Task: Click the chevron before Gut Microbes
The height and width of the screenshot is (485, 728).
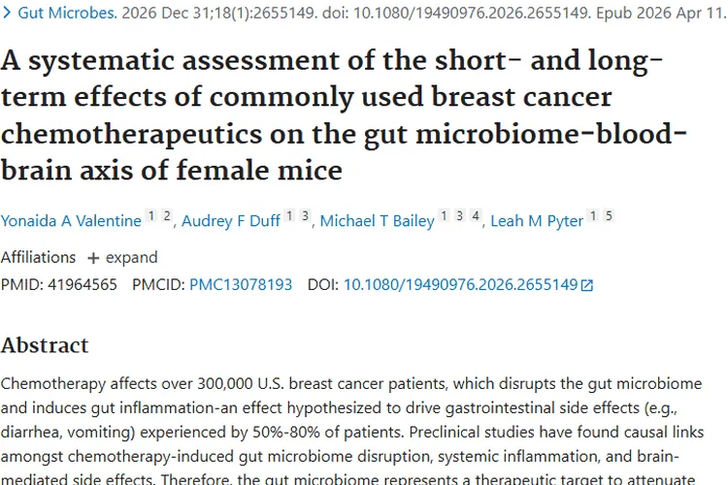Action: (x=7, y=15)
